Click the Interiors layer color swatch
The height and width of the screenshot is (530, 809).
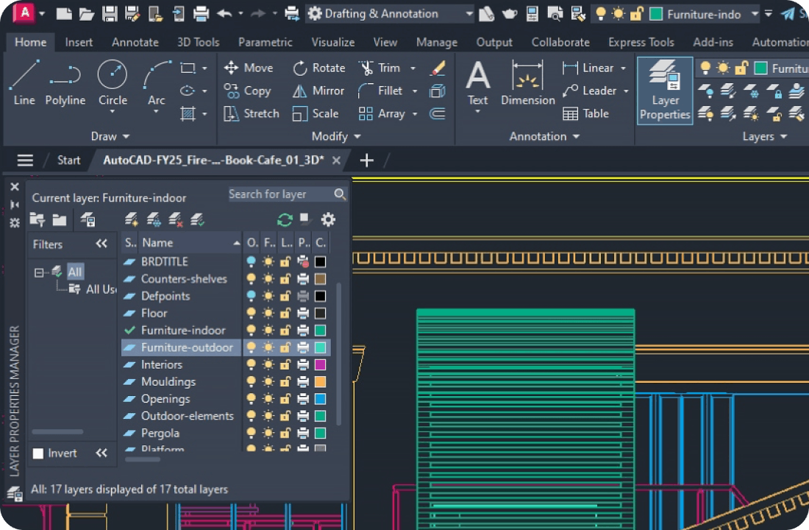point(321,364)
